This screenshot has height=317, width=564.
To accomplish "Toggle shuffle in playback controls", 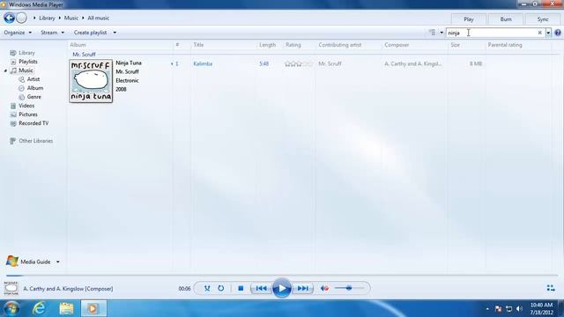I will click(207, 288).
